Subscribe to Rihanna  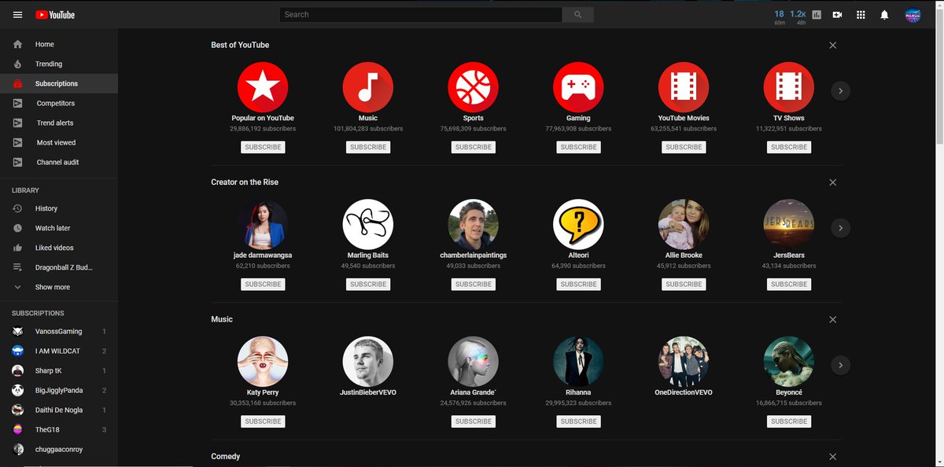coord(578,421)
